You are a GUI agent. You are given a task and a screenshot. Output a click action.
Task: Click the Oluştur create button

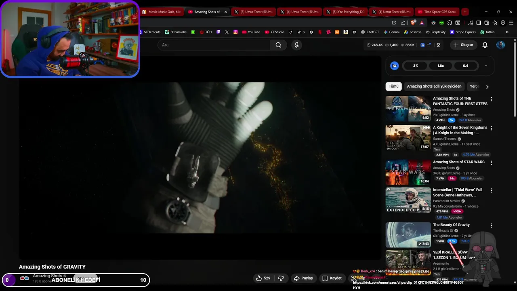tap(463, 45)
